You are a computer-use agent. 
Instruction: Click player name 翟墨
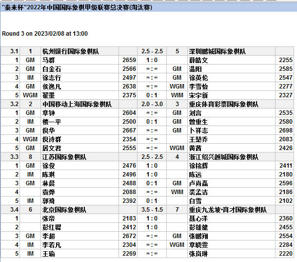point(48,95)
